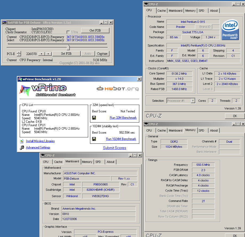
Task: Switch to Cache tab in top CPU-Z
Action: click(x=162, y=11)
